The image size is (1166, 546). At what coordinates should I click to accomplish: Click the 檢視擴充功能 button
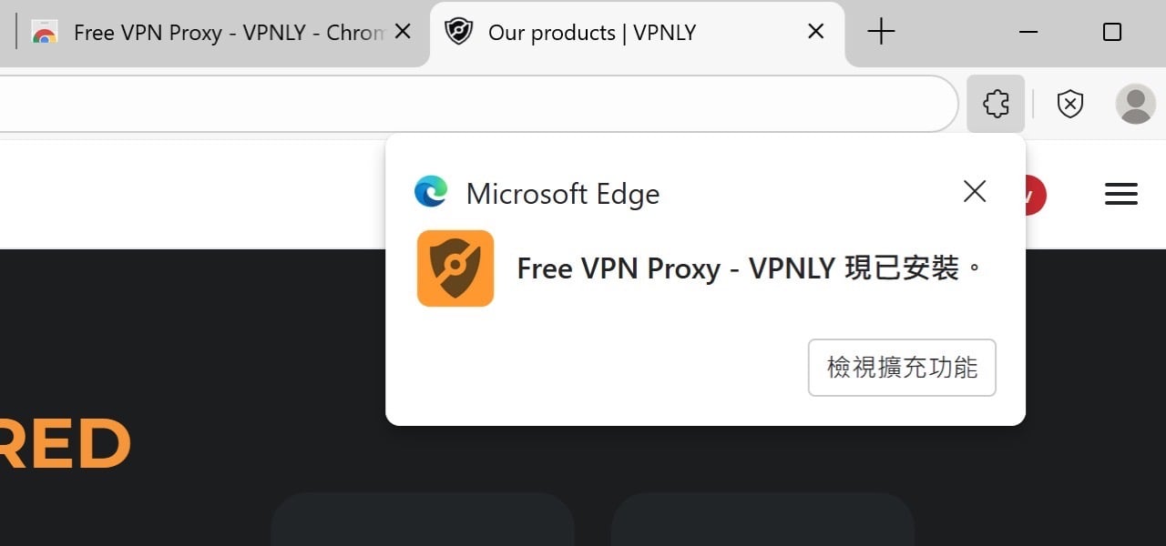point(901,368)
